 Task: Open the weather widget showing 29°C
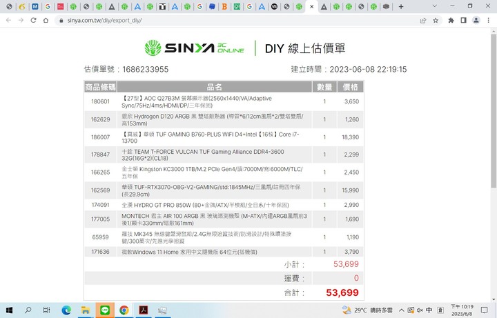pyautogui.click(x=367, y=310)
